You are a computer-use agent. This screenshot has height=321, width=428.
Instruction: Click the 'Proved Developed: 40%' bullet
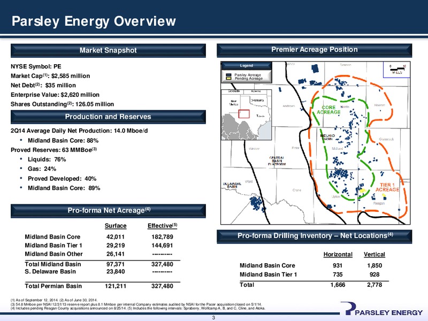pos(62,179)
